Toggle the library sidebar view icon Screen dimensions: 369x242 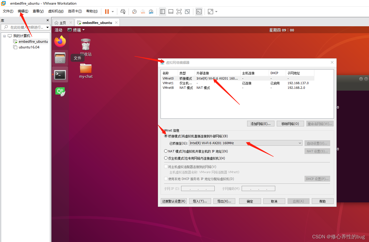click(163, 12)
